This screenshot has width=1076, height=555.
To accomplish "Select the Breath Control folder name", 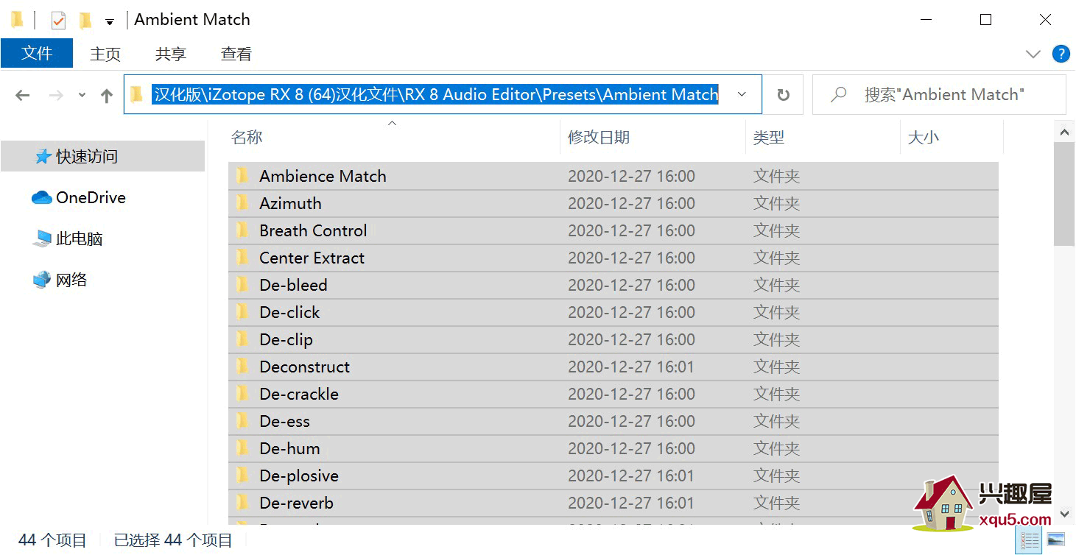I will [313, 230].
